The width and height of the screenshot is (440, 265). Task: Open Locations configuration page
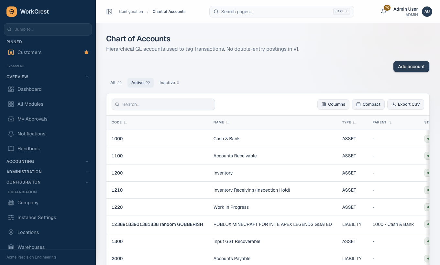click(48, 232)
